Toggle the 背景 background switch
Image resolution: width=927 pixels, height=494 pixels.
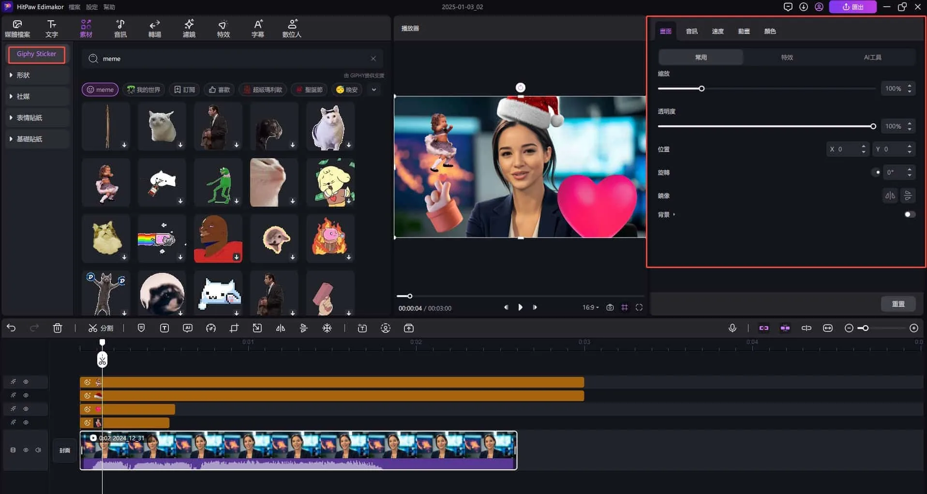[x=909, y=214]
